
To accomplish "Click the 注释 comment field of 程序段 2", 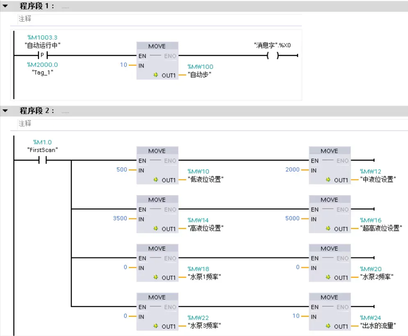I will click(160, 124).
